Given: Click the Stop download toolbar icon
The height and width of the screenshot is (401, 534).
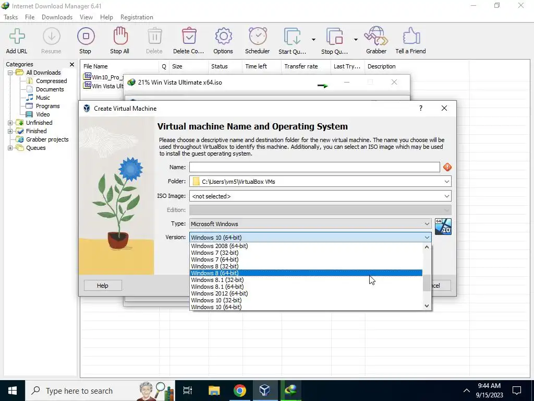Looking at the screenshot, I should 86,36.
